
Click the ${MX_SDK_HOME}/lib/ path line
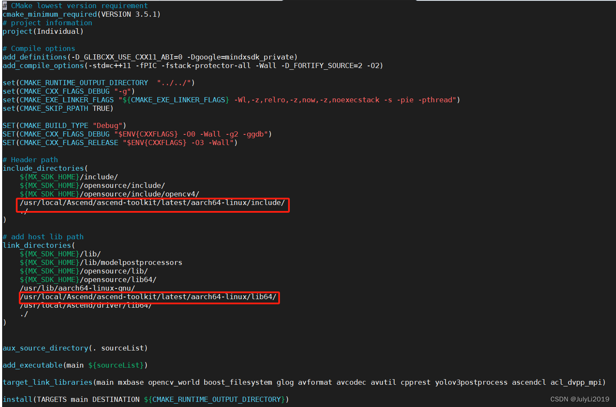[60, 254]
